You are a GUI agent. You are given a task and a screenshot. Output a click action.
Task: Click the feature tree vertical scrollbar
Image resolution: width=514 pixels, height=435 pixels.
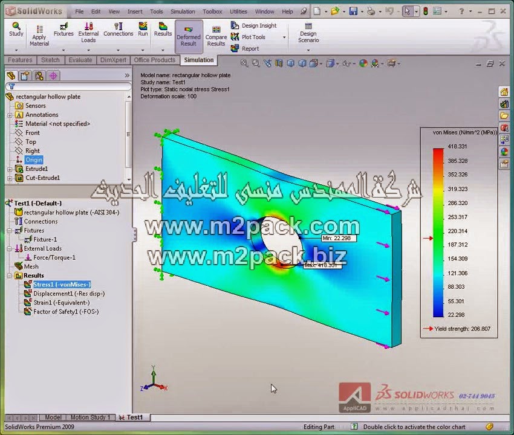point(128,138)
